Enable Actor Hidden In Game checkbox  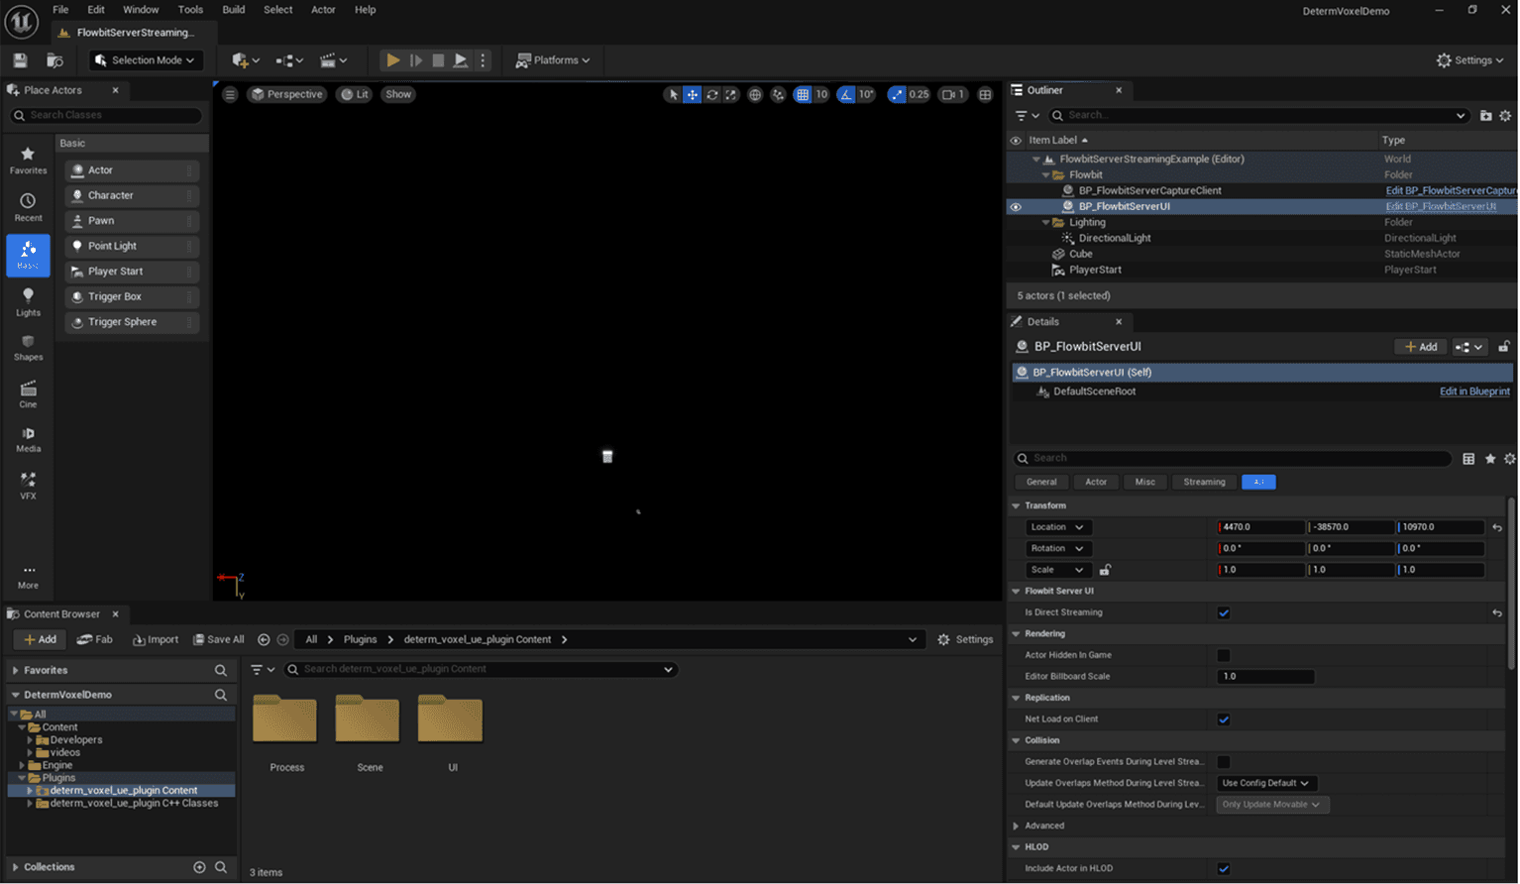point(1224,656)
